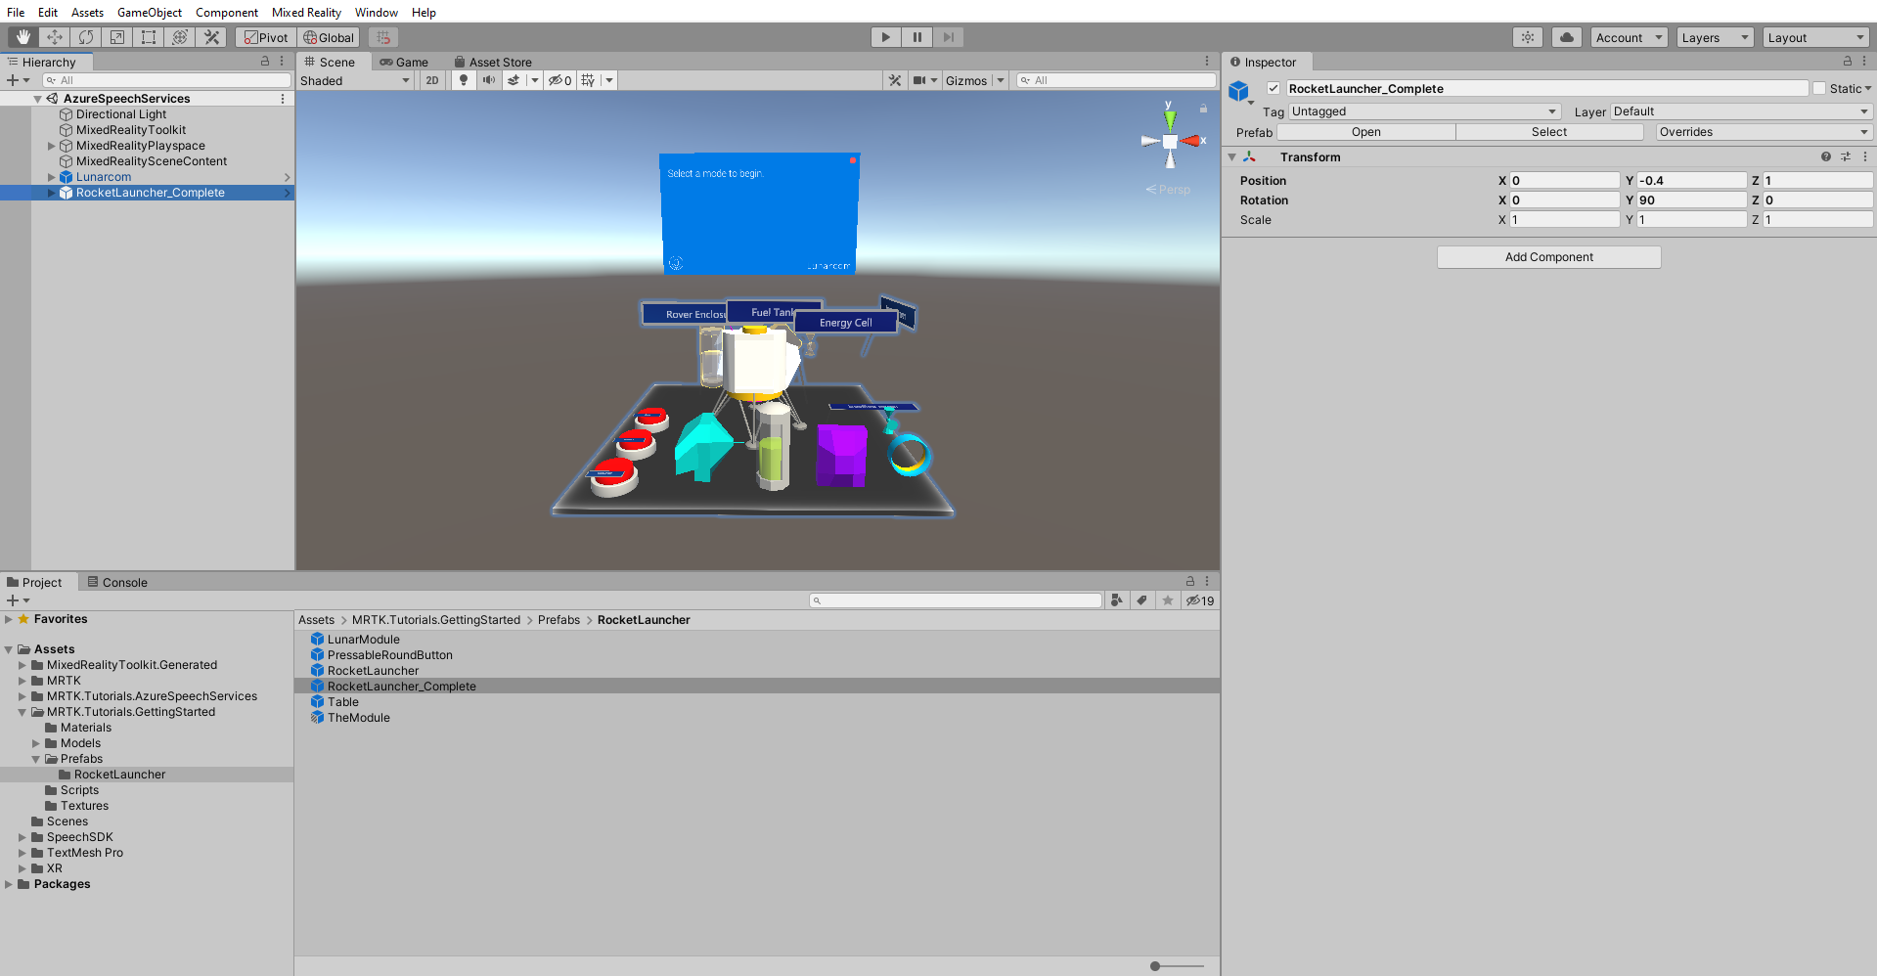Open Transform presets icon
1877x976 pixels.
tap(1846, 156)
